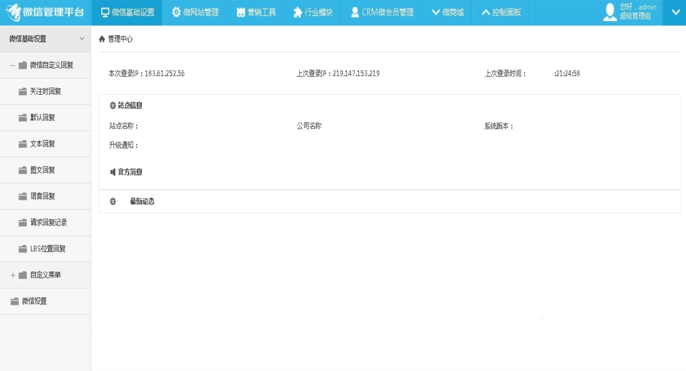This screenshot has height=371, width=686.
Task: Open the 微网站管理 top menu tab
Action: point(195,13)
